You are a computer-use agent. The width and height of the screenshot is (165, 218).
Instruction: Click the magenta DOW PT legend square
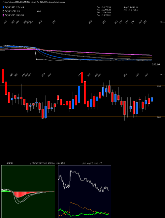coord(3,15)
